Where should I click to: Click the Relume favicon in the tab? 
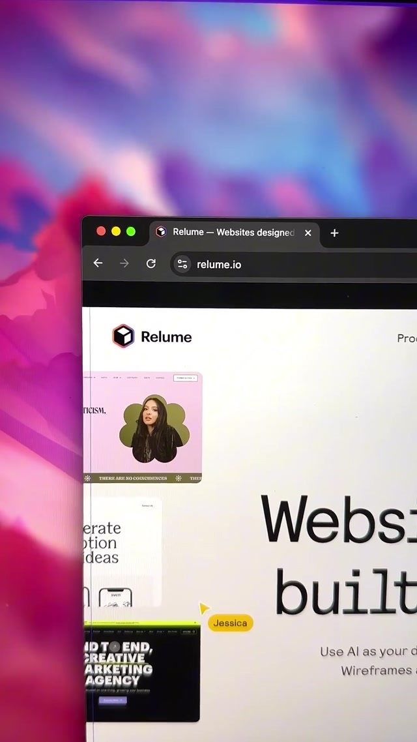[161, 232]
